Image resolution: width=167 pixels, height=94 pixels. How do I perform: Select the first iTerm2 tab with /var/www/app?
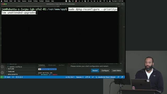point(30,6)
